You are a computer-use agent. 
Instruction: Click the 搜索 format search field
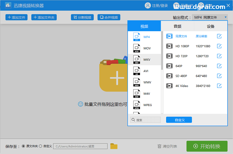[x=145, y=120]
